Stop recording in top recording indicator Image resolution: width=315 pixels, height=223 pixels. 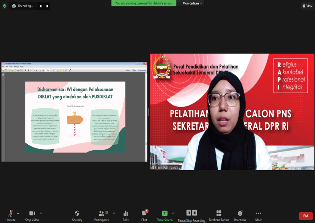point(48,6)
